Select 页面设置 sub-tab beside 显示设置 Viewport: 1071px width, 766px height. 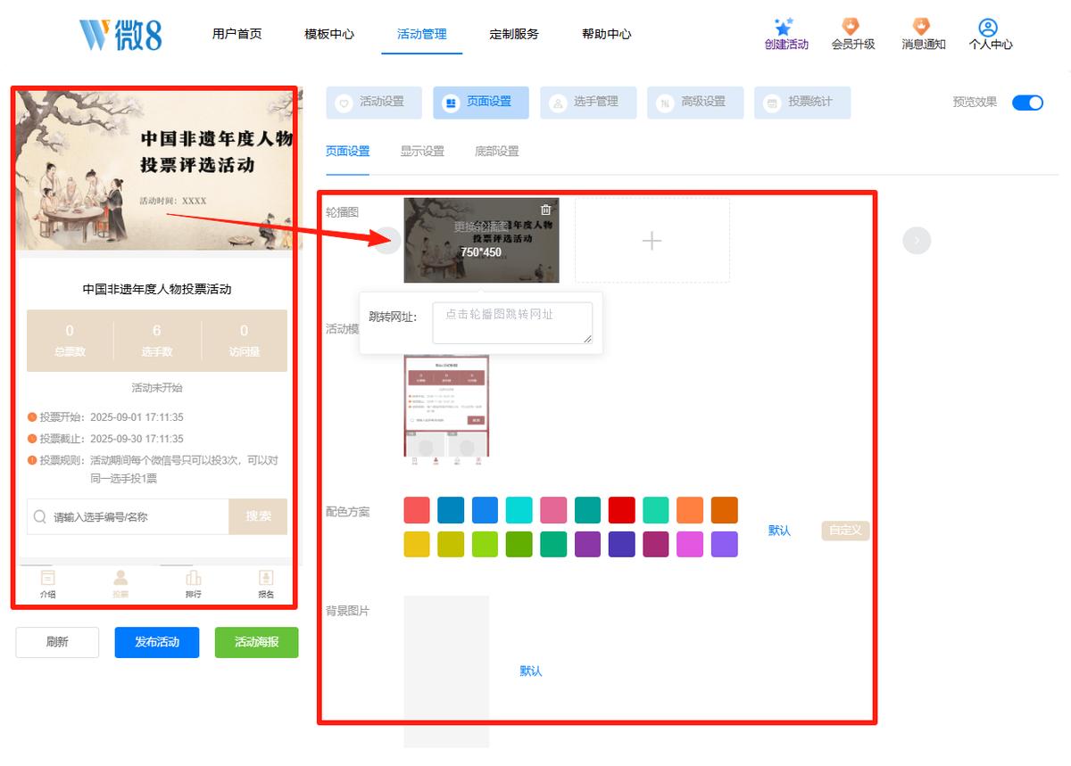pos(348,152)
